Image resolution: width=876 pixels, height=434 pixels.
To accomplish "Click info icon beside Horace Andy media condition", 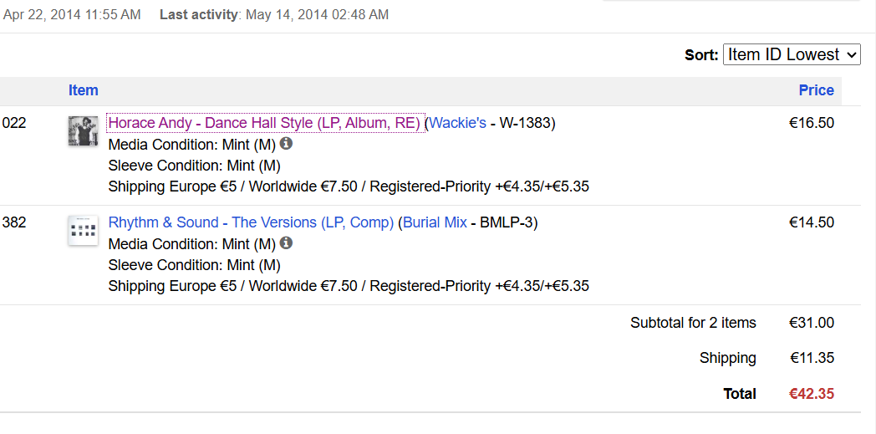I will coord(286,144).
